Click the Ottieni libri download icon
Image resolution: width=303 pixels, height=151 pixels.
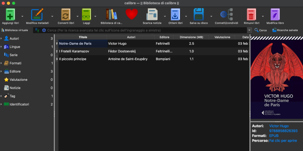click(175, 14)
